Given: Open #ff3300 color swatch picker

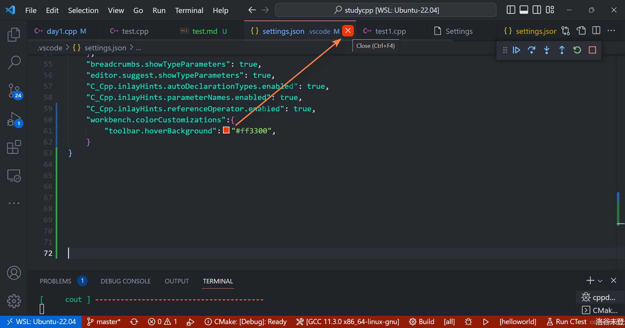Looking at the screenshot, I should point(226,130).
